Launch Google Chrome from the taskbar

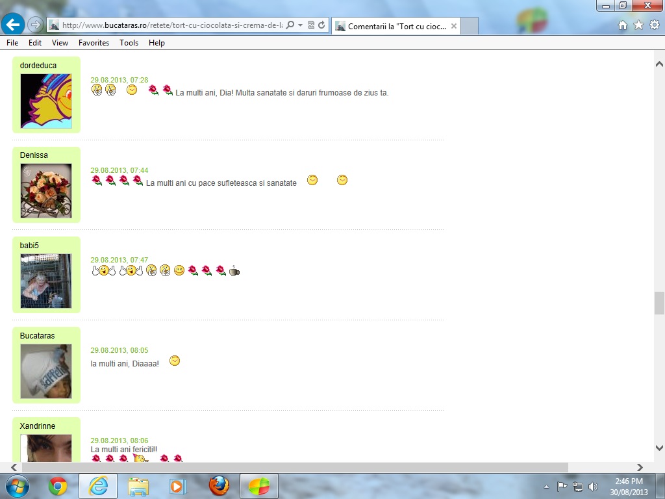coord(58,486)
